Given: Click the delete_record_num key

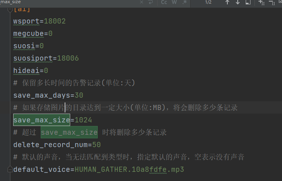Looking at the screenshot, I should point(50,145).
